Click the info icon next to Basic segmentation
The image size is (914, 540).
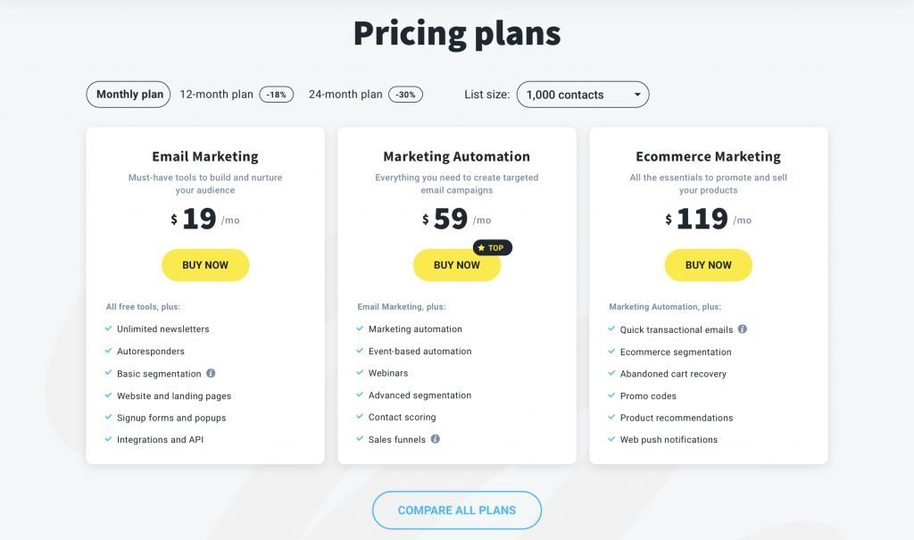tap(209, 373)
